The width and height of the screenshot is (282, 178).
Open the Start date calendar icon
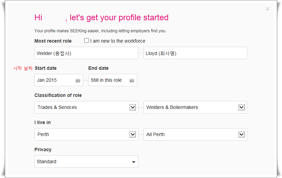point(78,80)
